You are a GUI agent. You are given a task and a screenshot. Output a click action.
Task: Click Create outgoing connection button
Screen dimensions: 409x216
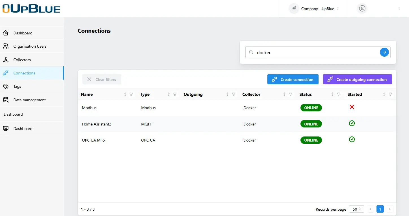[x=357, y=80]
